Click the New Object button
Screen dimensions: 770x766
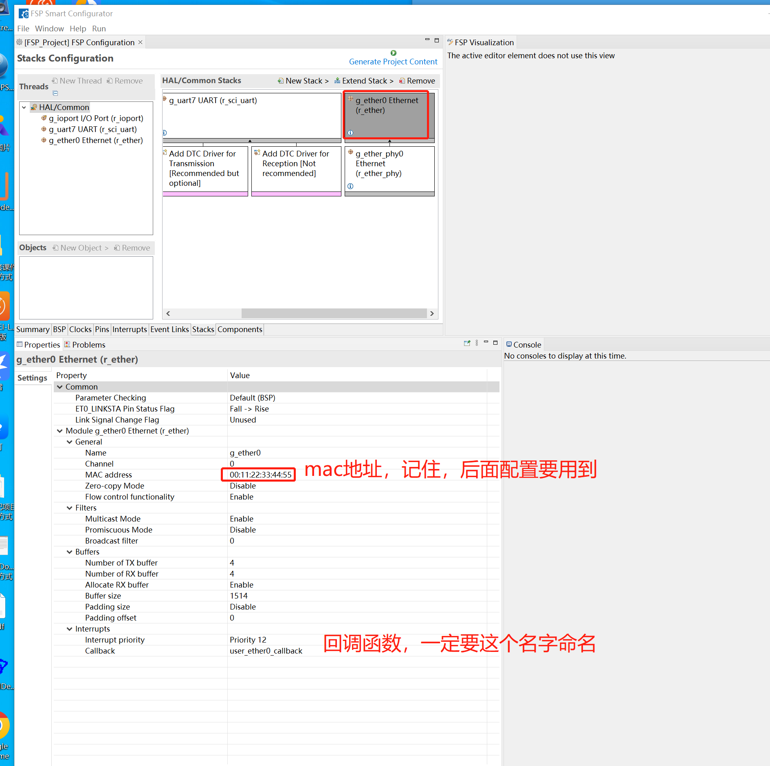[x=81, y=248]
